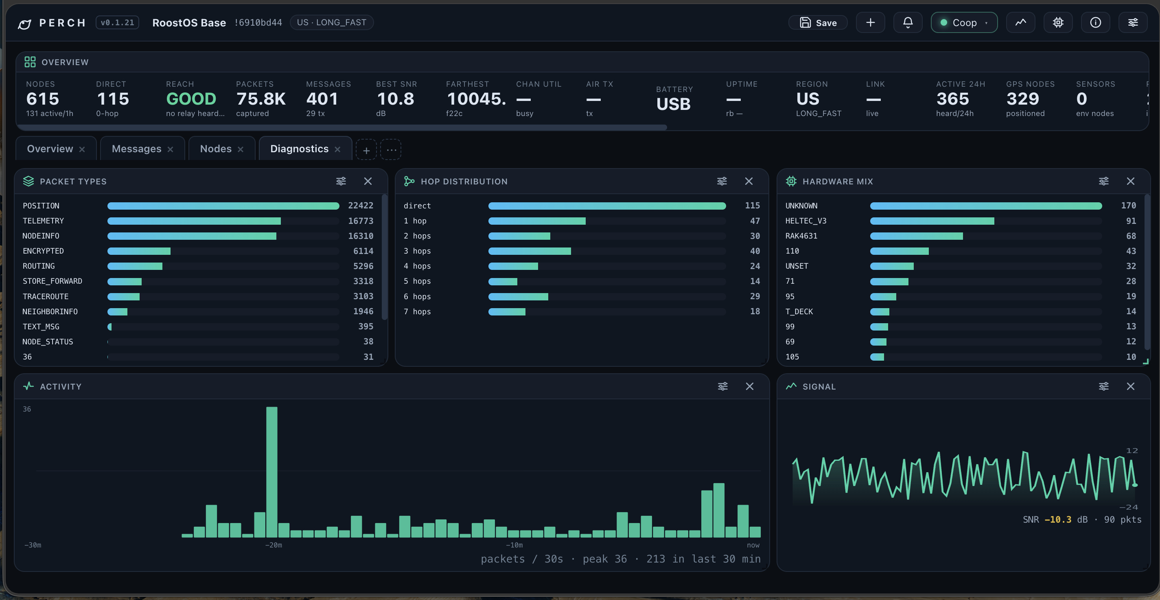The width and height of the screenshot is (1160, 600).
Task: Click the US · LONG_FAST region badge
Action: tap(331, 22)
